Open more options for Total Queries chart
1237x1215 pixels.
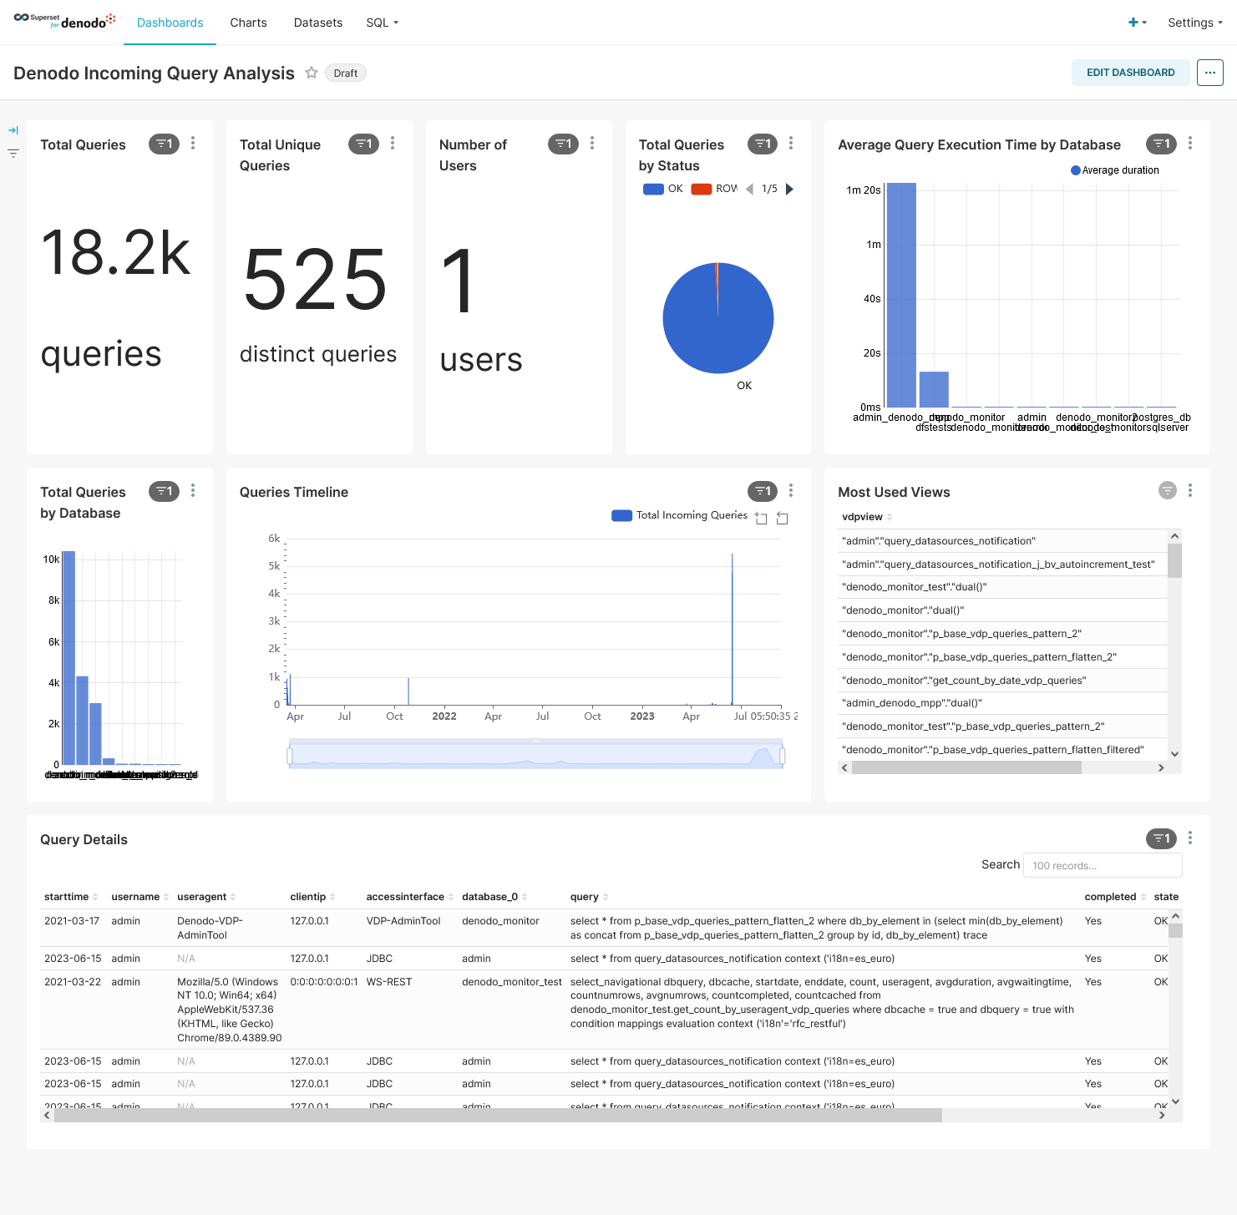193,144
